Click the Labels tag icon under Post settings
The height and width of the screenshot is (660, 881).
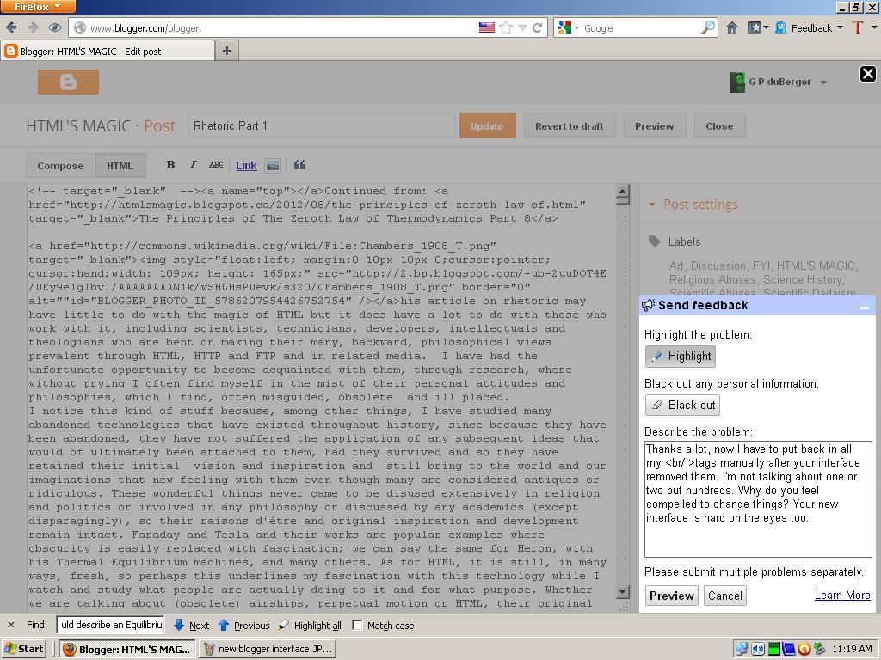655,241
